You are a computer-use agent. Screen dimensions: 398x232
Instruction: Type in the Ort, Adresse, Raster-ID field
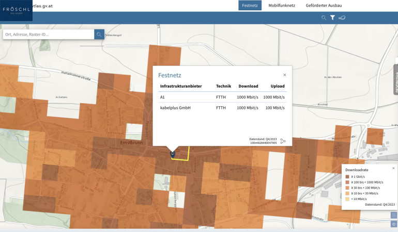coord(48,35)
